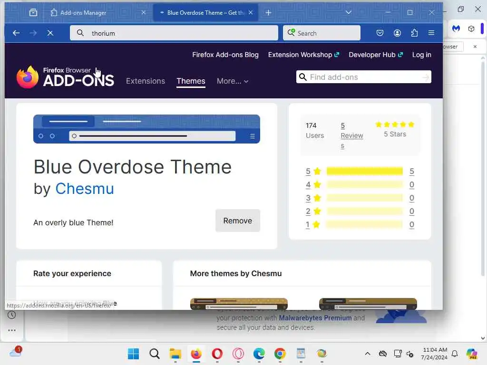Click the 5-star yellow rating bar
487x365 pixels.
pos(365,171)
